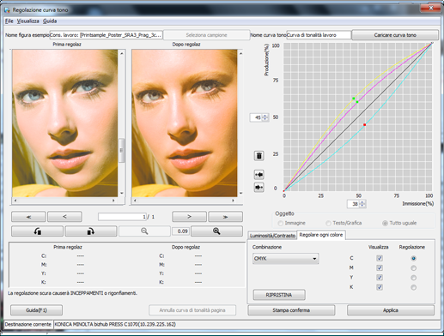This screenshot has width=444, height=336.
Task: Click the red control point on cyan curve
Action: point(364,125)
